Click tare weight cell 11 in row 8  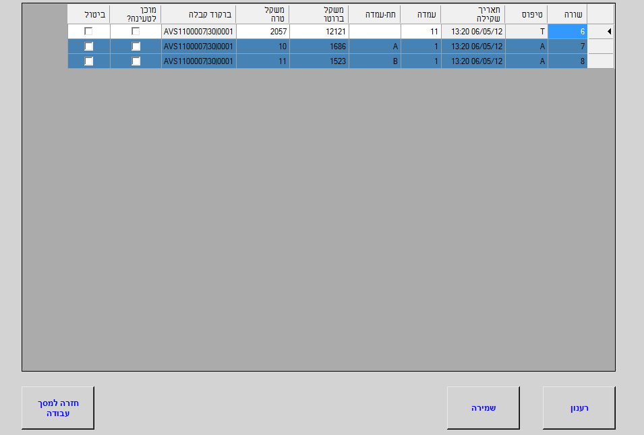263,61
